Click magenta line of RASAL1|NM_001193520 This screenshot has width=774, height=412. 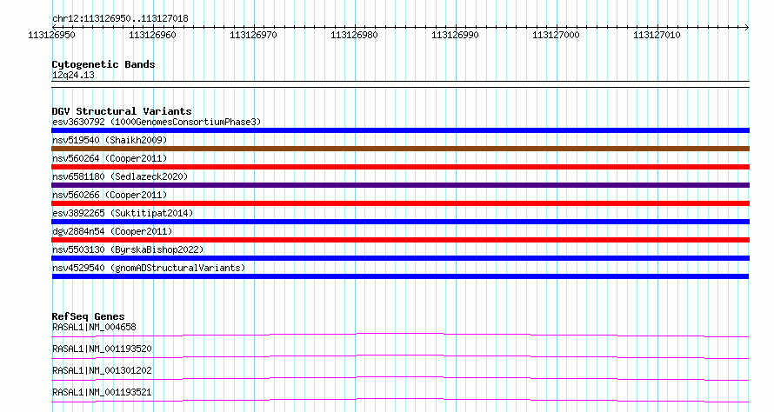pyautogui.click(x=400, y=356)
